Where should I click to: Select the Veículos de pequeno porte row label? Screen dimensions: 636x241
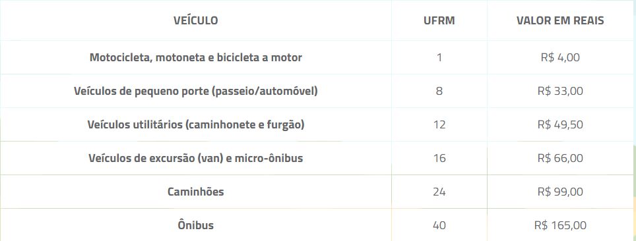pos(195,91)
